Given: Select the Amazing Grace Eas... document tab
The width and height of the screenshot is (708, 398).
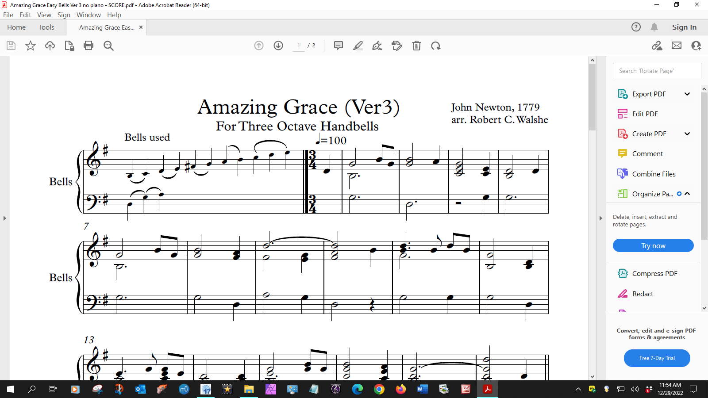Looking at the screenshot, I should pos(107,27).
